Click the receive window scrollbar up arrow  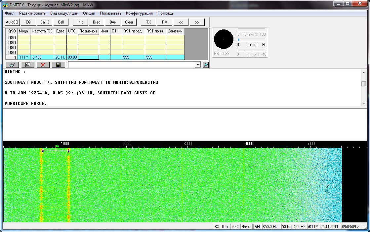pos(364,72)
